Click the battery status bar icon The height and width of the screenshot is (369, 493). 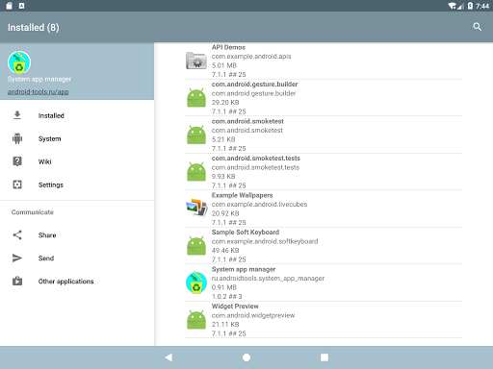click(470, 6)
